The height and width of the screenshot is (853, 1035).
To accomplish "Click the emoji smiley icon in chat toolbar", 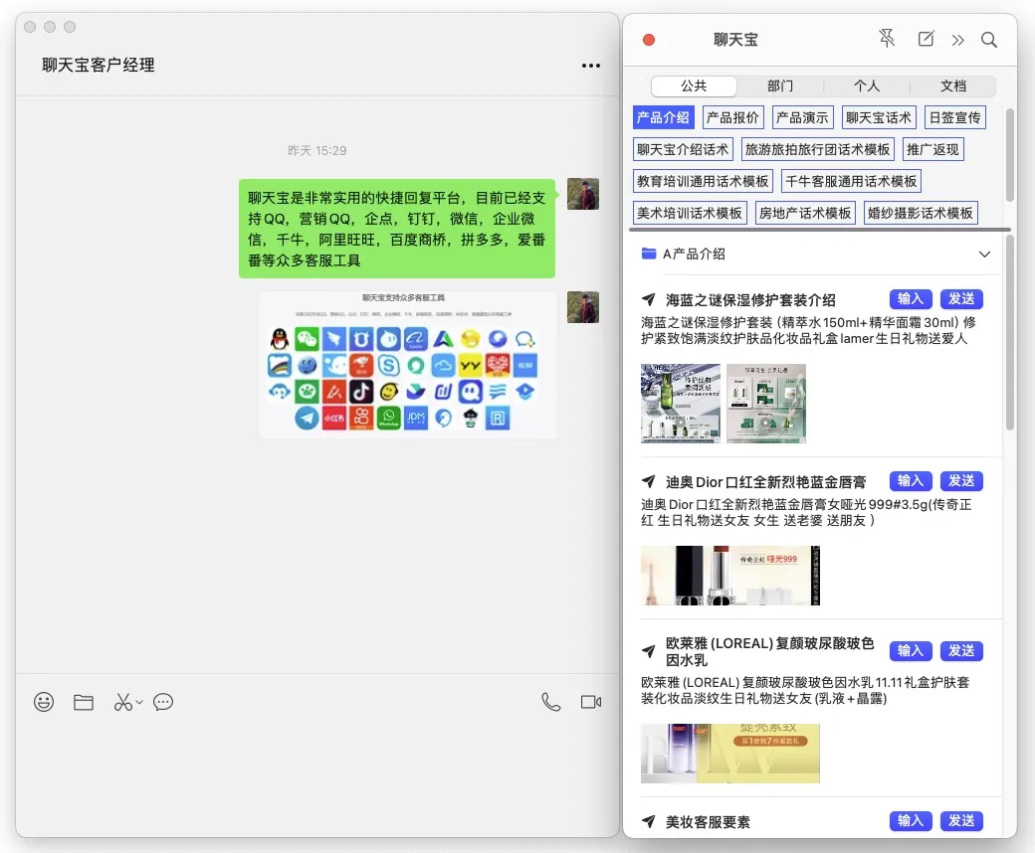I will click(x=44, y=702).
